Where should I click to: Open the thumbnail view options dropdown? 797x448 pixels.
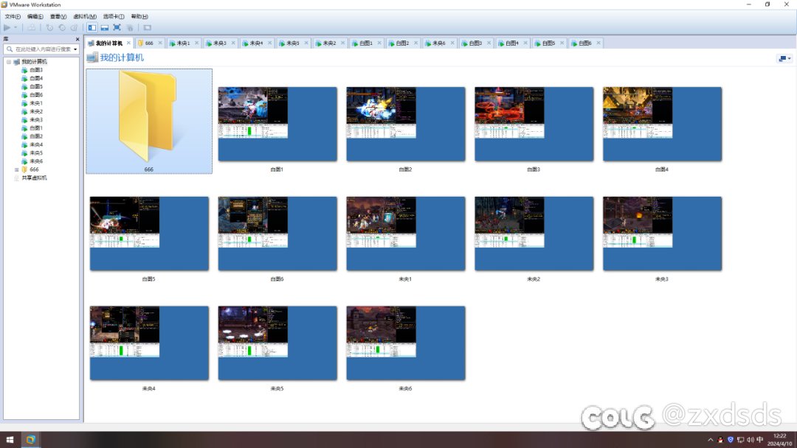point(784,58)
